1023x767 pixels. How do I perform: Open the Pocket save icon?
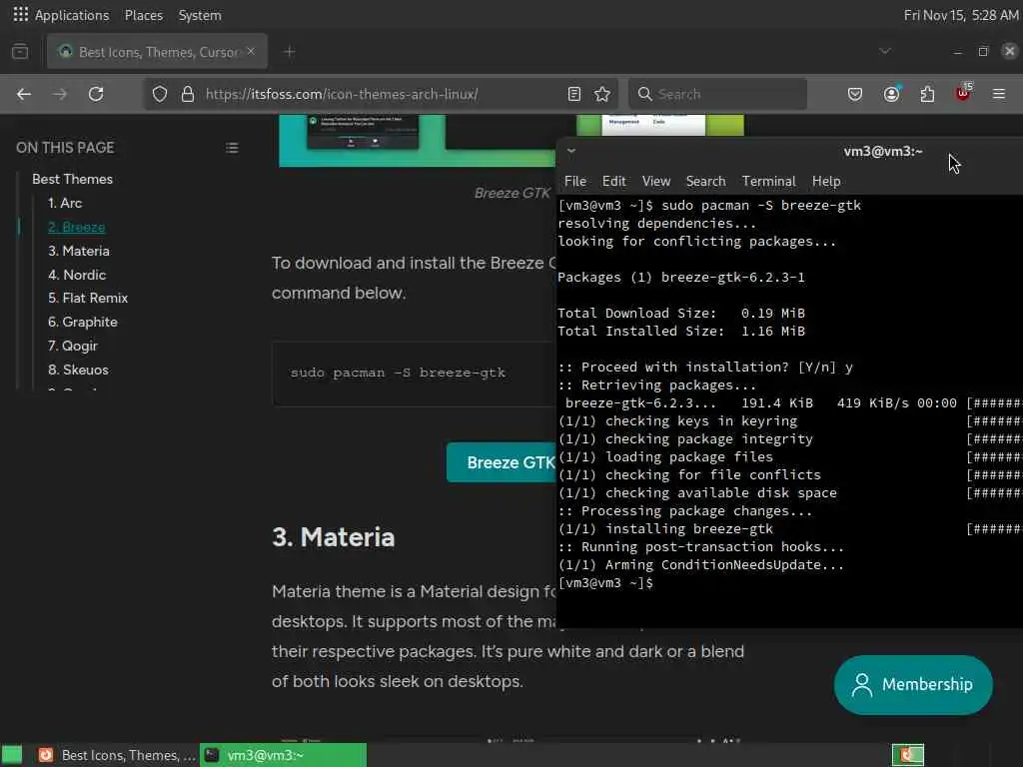pyautogui.click(x=855, y=94)
